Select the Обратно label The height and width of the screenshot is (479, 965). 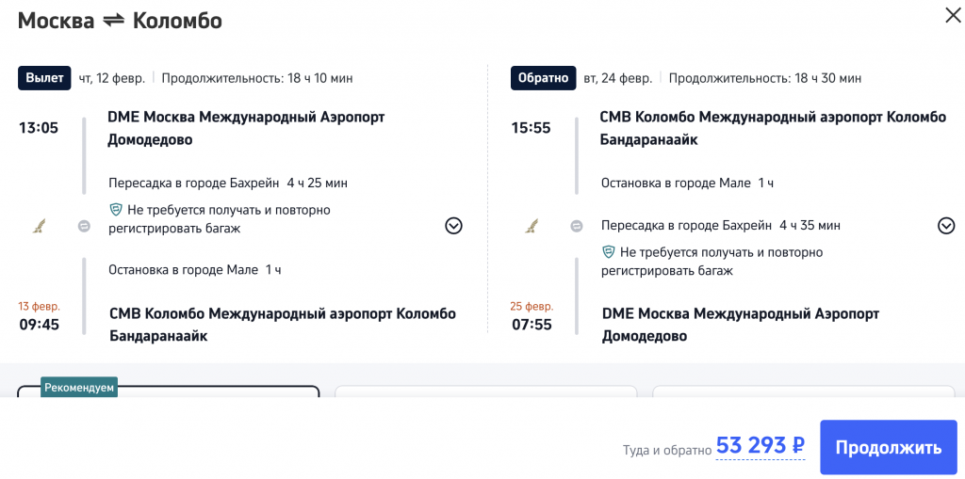tap(539, 78)
